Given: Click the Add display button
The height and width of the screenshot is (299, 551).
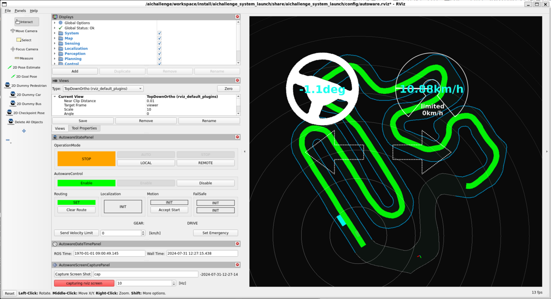Looking at the screenshot, I should (75, 71).
